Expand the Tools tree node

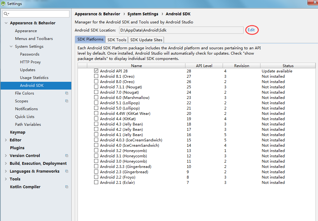(6, 179)
